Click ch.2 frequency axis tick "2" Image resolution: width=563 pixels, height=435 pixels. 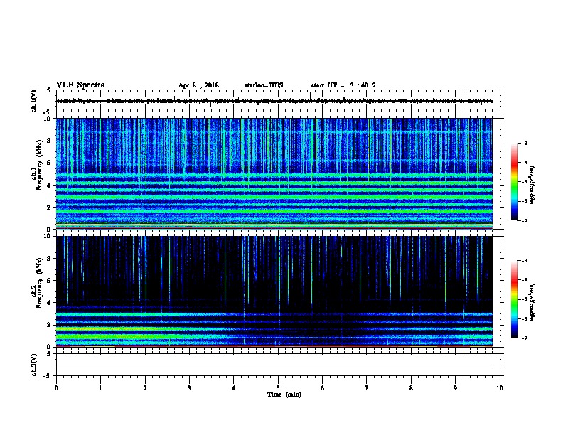[x=50, y=325]
